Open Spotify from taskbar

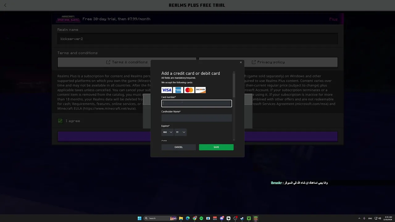(201, 218)
